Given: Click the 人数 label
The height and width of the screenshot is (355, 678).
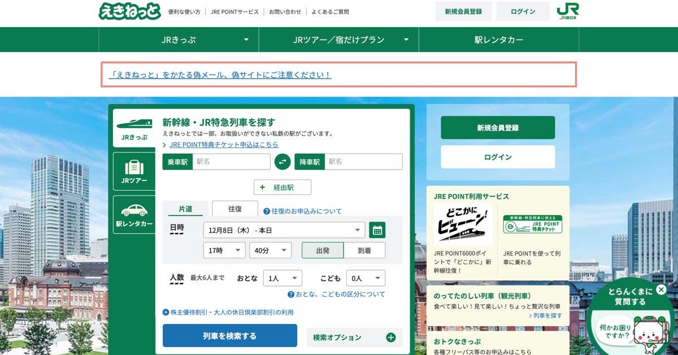Looking at the screenshot, I should click(x=177, y=278).
